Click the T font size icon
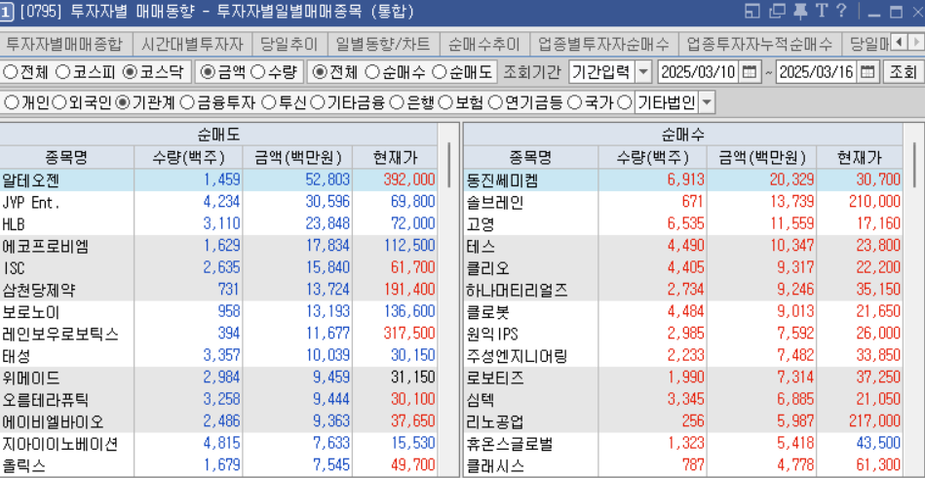Image resolution: width=925 pixels, height=478 pixels. coord(821,11)
